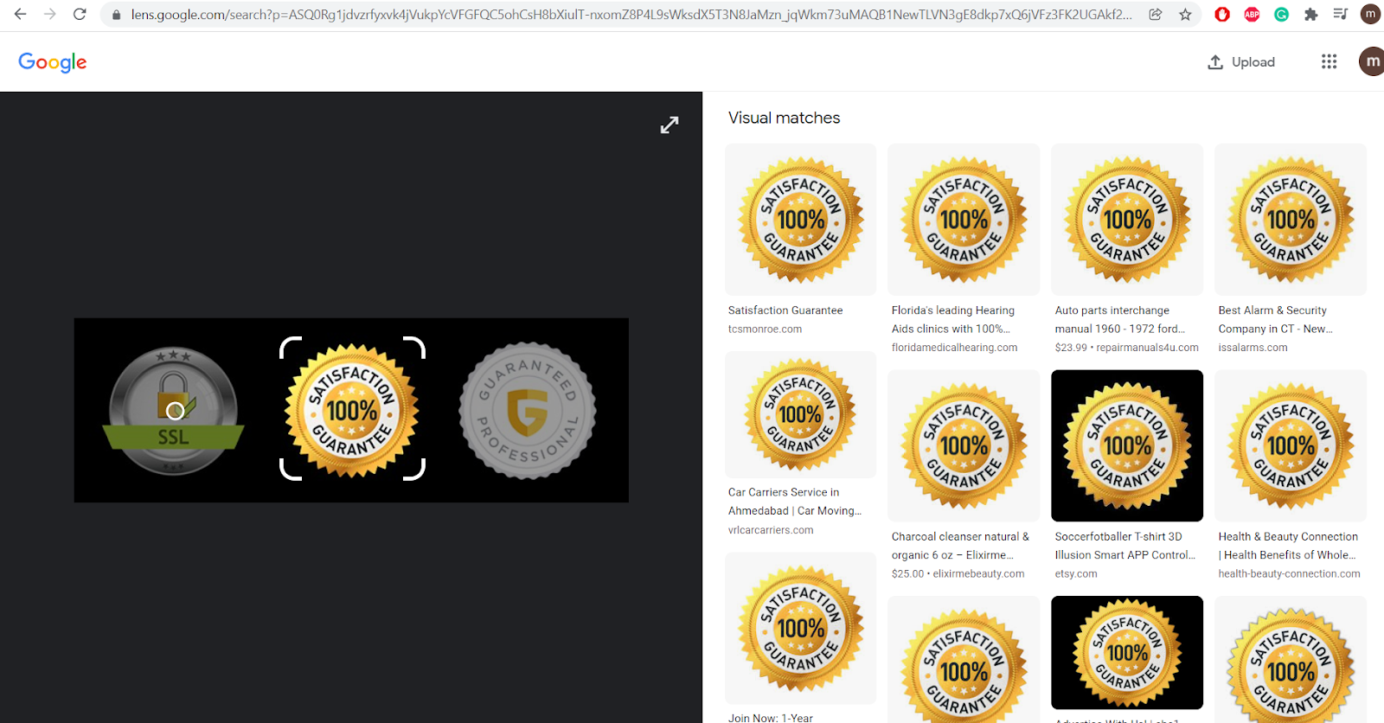Open the media control playlist icon
The image size is (1384, 723).
click(x=1340, y=15)
